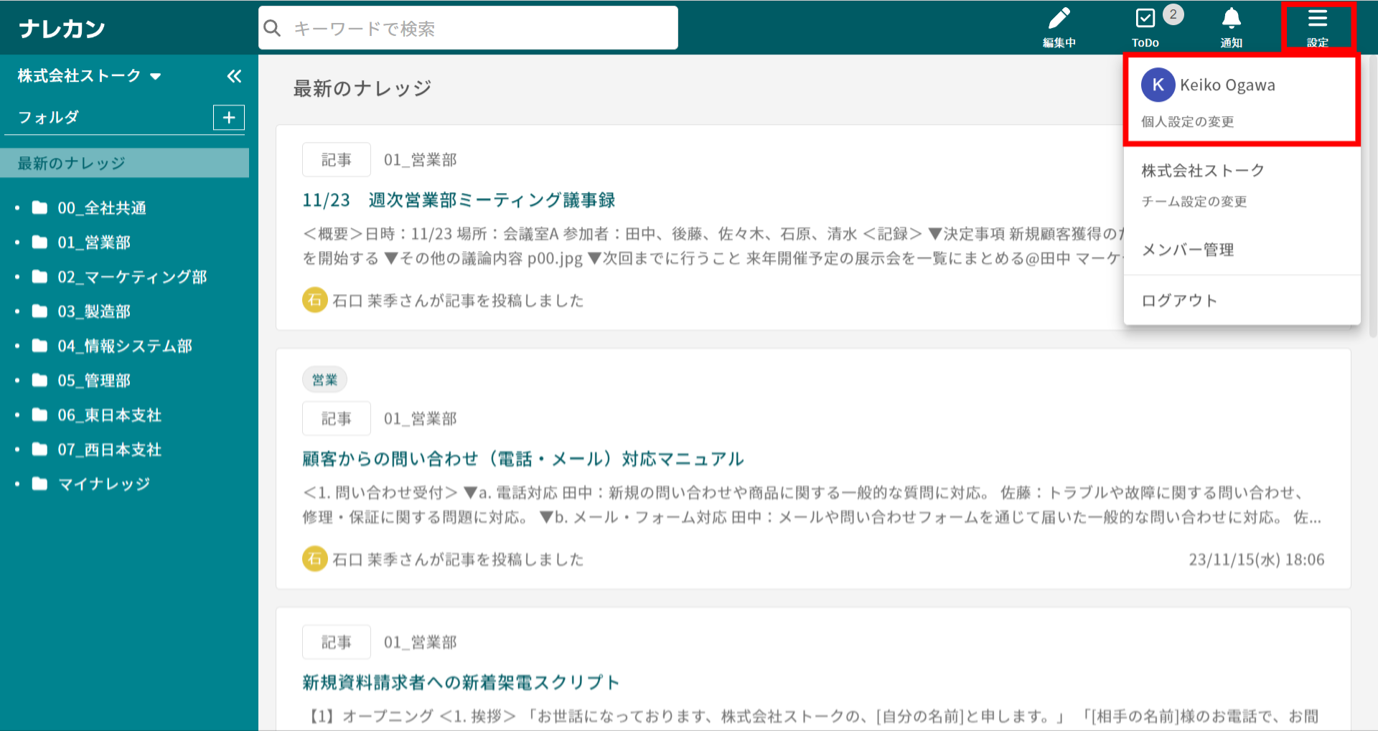Add new folder with plus icon
This screenshot has height=731, width=1378.
(x=229, y=118)
